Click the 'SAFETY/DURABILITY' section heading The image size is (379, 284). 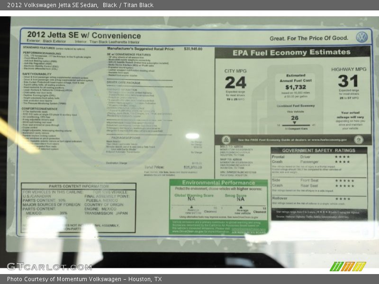pyautogui.click(x=37, y=74)
